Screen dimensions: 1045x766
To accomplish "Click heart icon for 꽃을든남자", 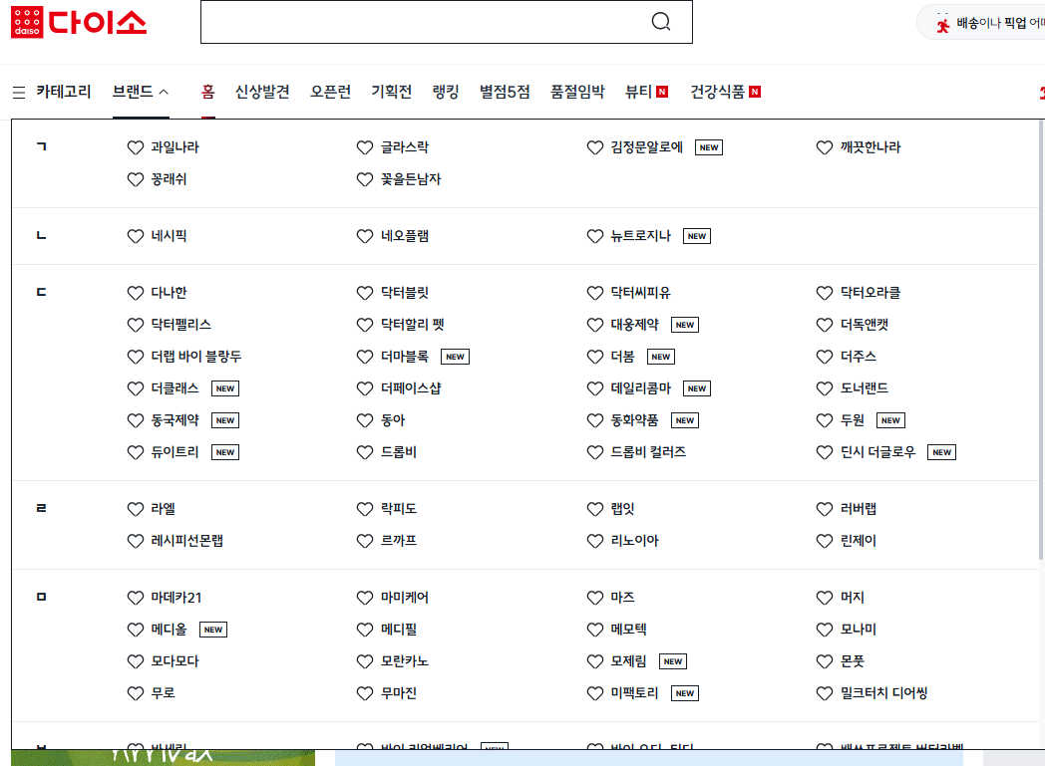I will pyautogui.click(x=365, y=179).
